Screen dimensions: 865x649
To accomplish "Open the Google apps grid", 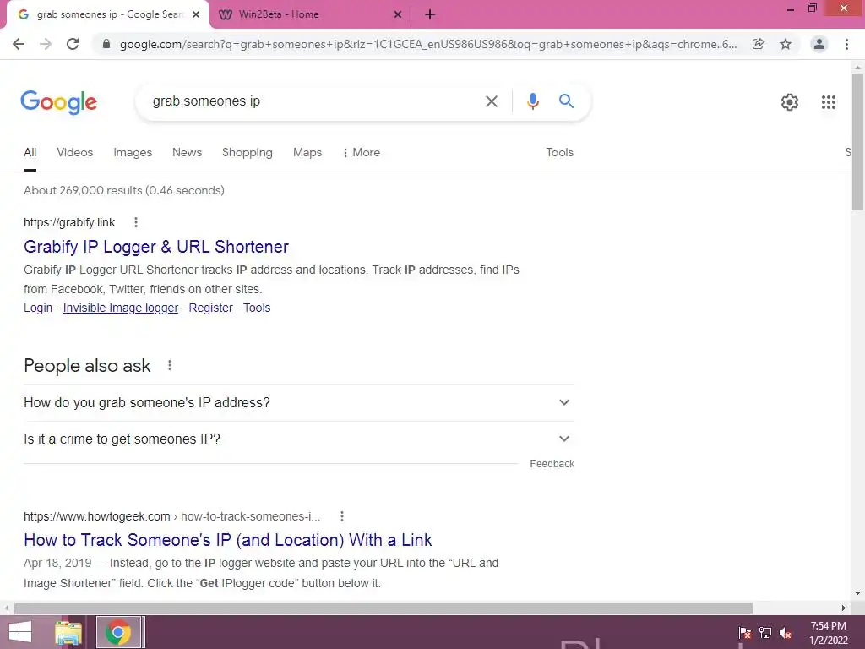I will point(828,102).
